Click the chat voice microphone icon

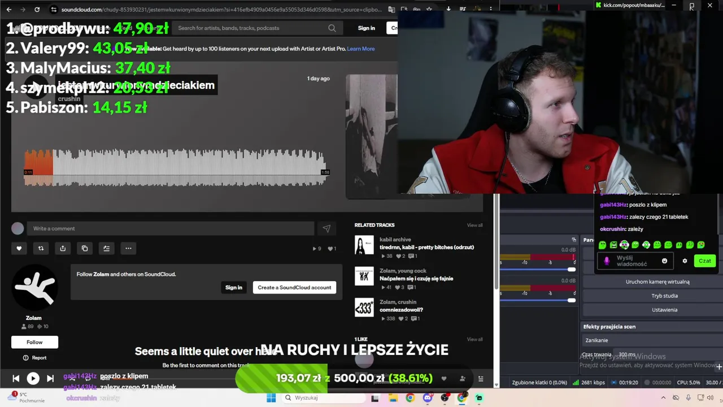pyautogui.click(x=607, y=261)
